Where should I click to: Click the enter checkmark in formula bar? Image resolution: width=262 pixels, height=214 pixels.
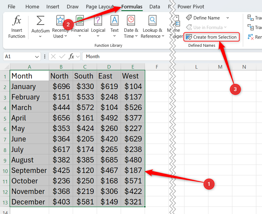tap(62, 57)
